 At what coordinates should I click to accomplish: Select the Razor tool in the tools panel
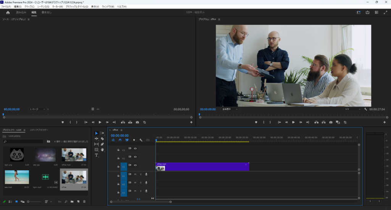tap(102, 139)
